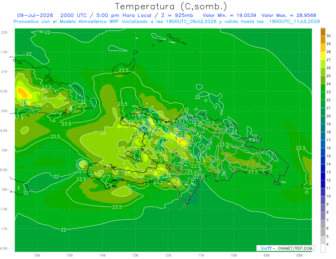Screen dimensions: 336x259
Task: Click the longitude label '73W'
Action: (135, 255)
